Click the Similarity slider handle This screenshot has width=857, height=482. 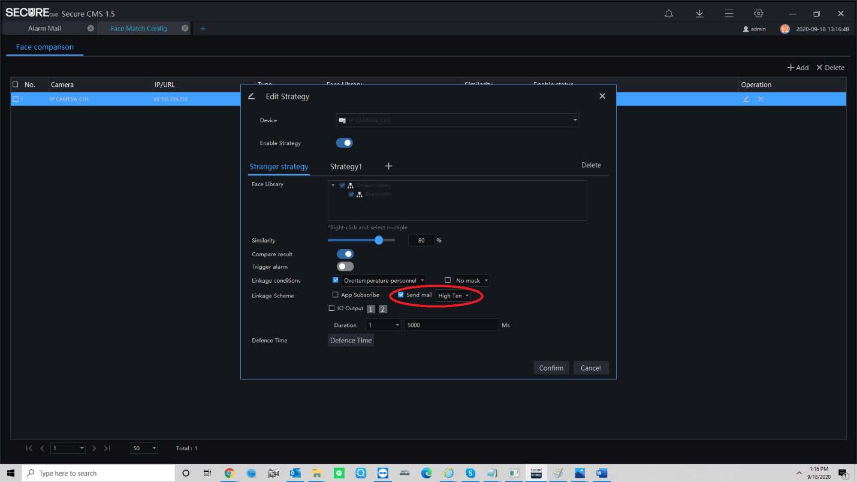(379, 240)
